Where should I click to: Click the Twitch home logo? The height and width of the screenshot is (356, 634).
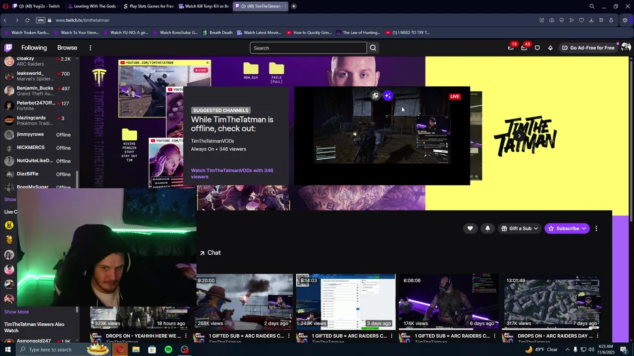click(8, 48)
